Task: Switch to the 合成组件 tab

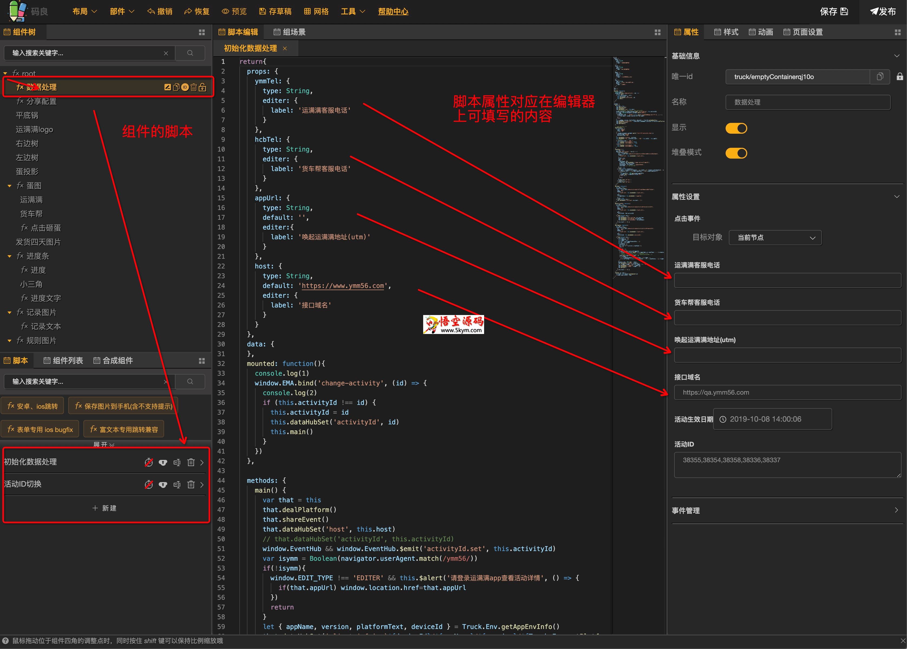Action: tap(113, 360)
